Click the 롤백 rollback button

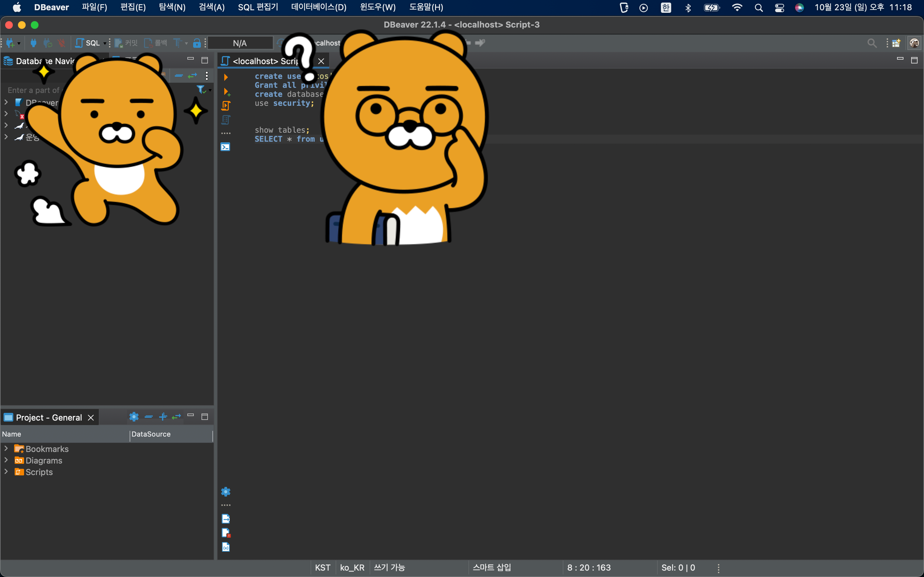pyautogui.click(x=156, y=43)
